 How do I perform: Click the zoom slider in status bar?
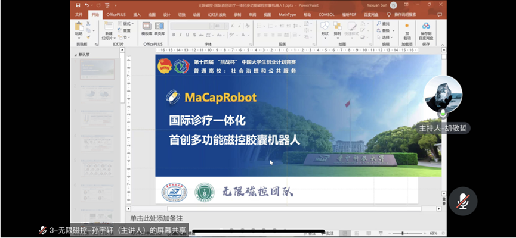(x=403, y=233)
